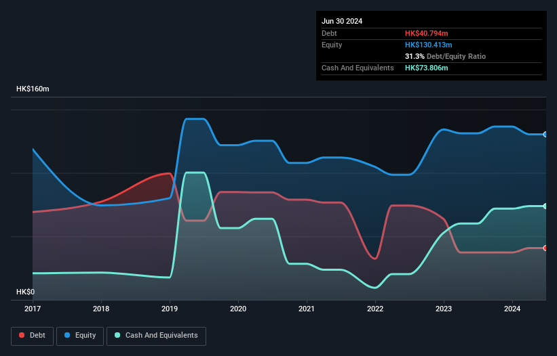This screenshot has width=557, height=356.
Task: Toggle the Debt series legend button
Action: click(x=33, y=336)
